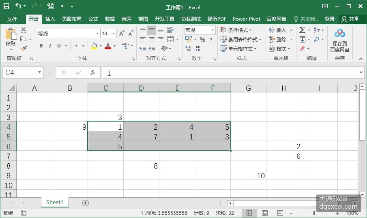The image size is (367, 218).
Task: Open the Conditional Formatting (条件格式) menu
Action: click(236, 30)
